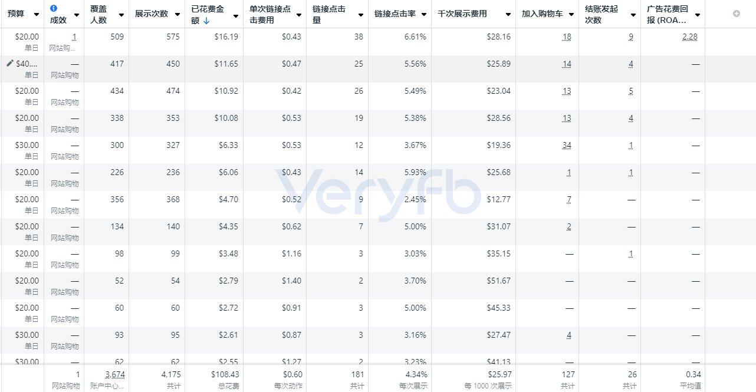This screenshot has width=756, height=392.
Task: Click the underlined 7 add-to-cart value
Action: (x=569, y=199)
